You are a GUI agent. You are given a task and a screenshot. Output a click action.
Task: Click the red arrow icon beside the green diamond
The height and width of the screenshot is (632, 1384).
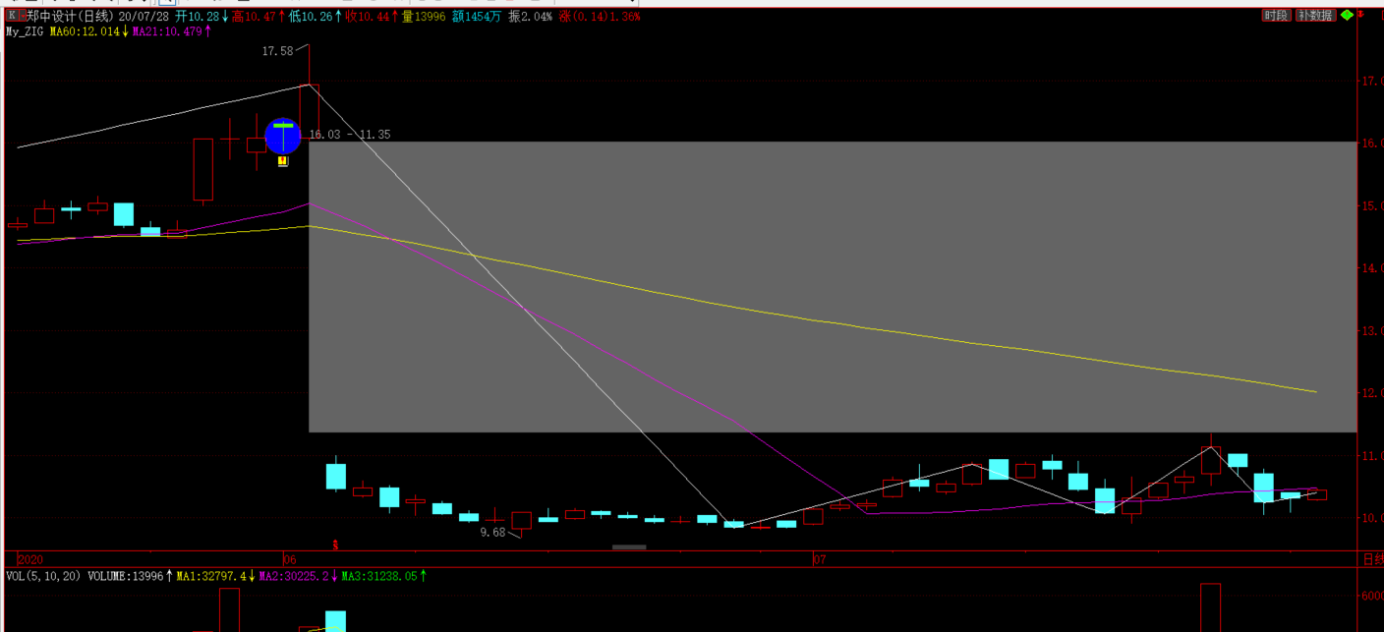(x=1360, y=16)
